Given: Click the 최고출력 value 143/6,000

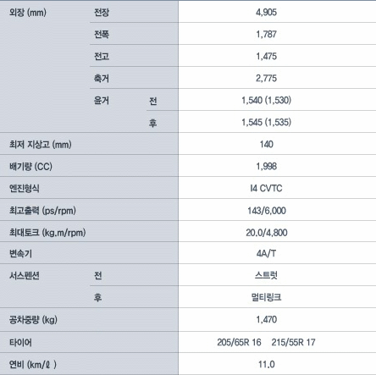Looking at the screenshot, I should [x=267, y=211].
